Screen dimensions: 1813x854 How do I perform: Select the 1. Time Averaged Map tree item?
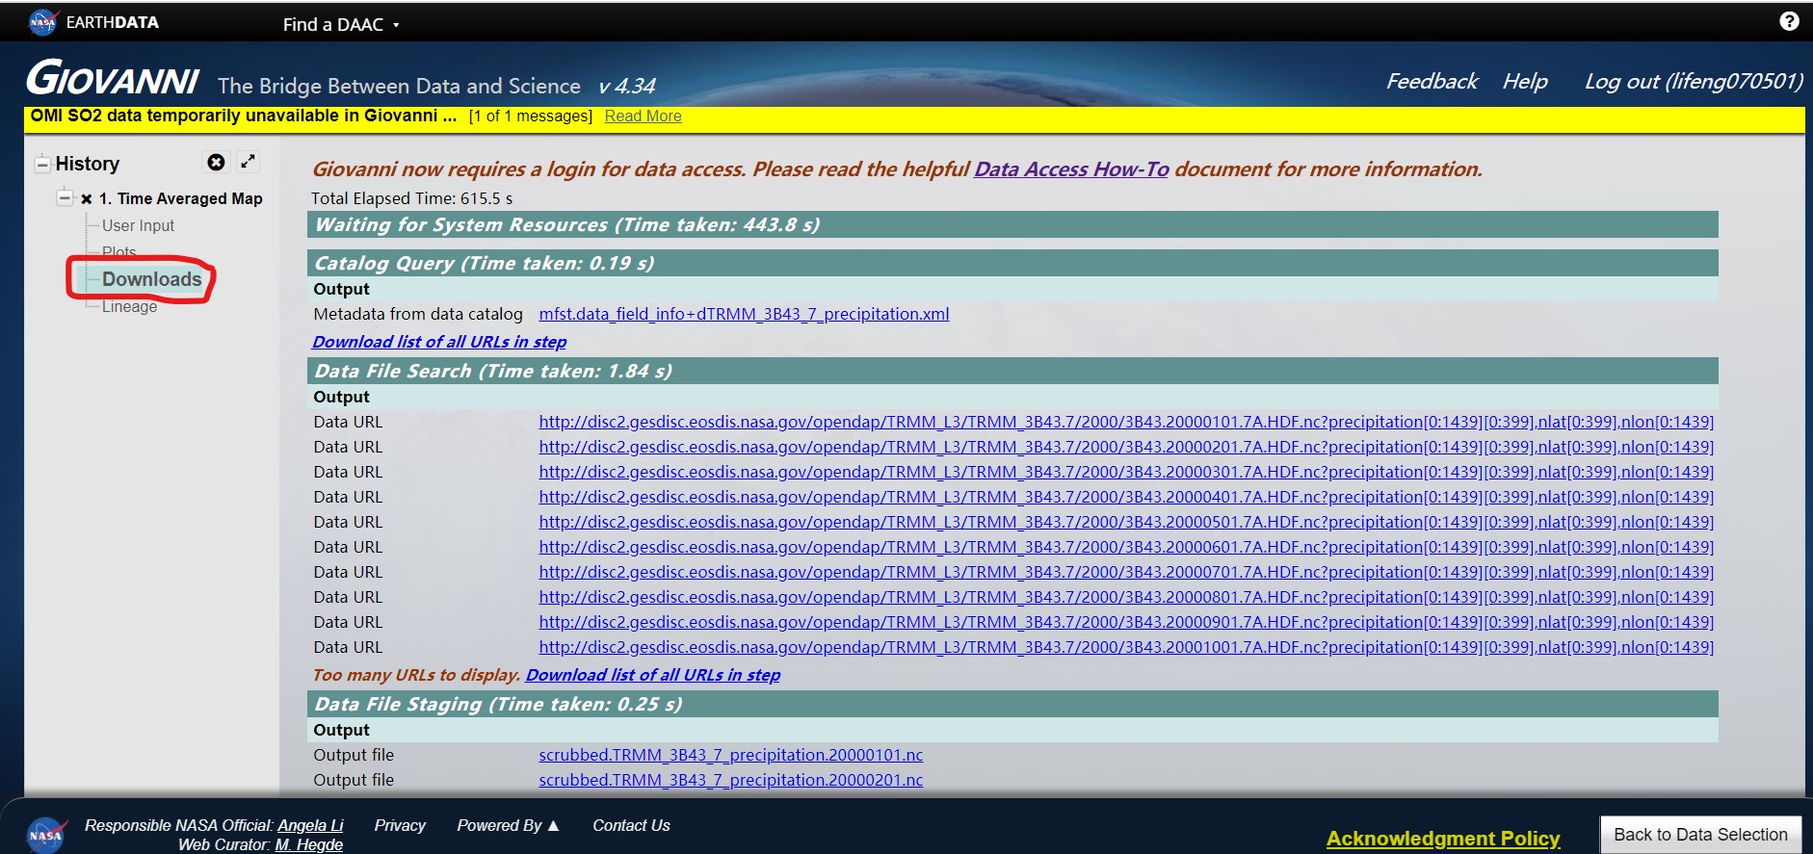pyautogui.click(x=180, y=198)
